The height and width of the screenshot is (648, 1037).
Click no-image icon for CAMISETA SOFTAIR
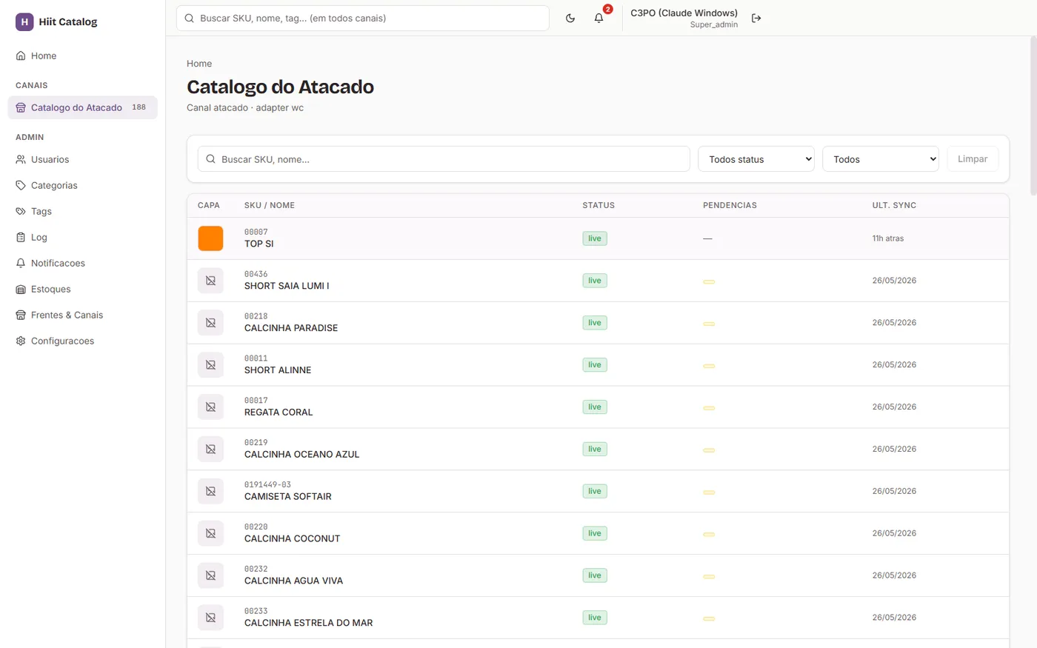coord(210,492)
